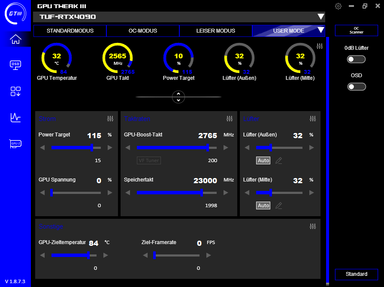Screen dimensions: 384x287
Task: Open the OSD settings sidebar icon
Action: coord(15,65)
